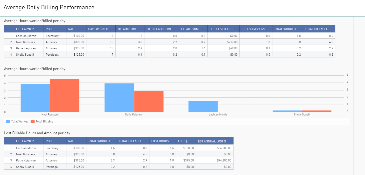The image size is (365, 175).
Task: Click the Total Billable legend swatch
Action: point(32,121)
